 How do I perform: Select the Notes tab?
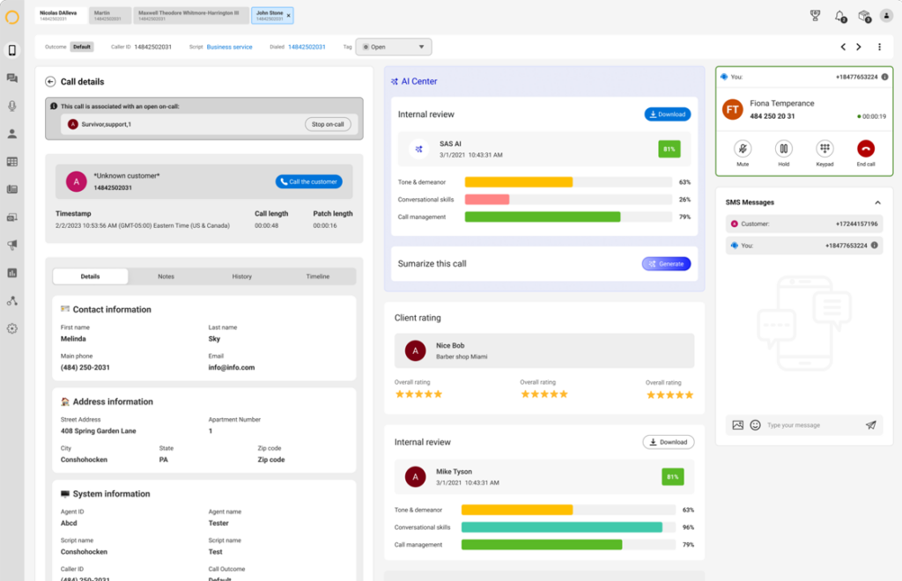[166, 276]
